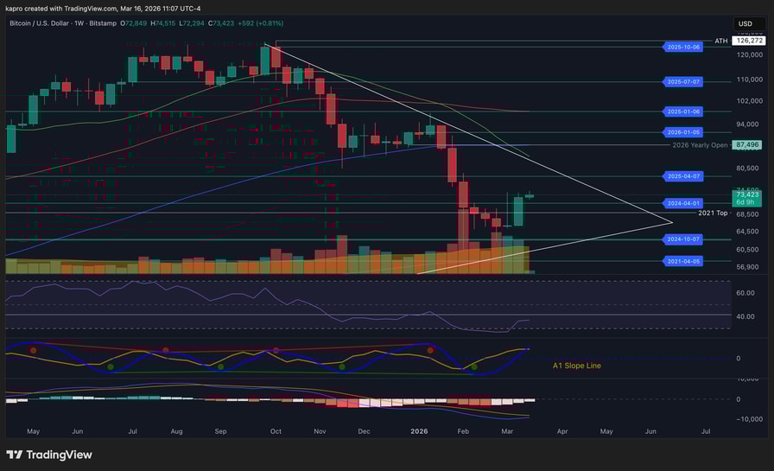
Task: Select the 2026-01-05 price level tag
Action: click(x=684, y=132)
